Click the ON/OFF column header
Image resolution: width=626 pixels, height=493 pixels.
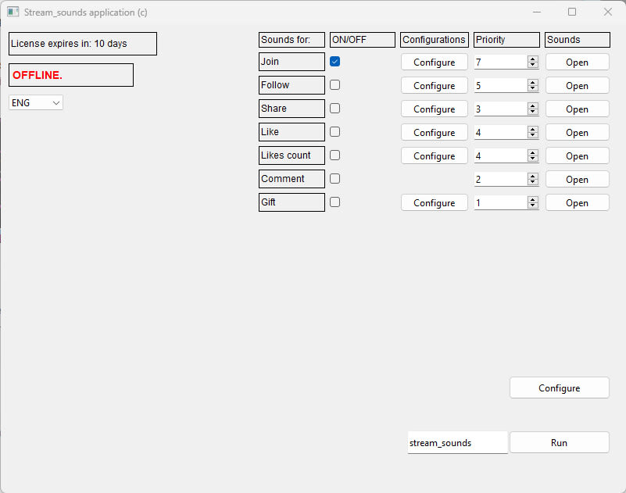click(x=363, y=40)
